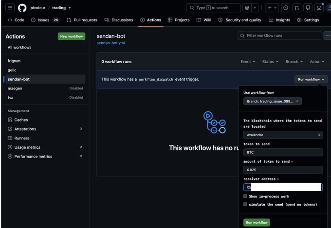Image resolution: width=331 pixels, height=228 pixels.
Task: Click the token to send field
Action: [x=283, y=152]
